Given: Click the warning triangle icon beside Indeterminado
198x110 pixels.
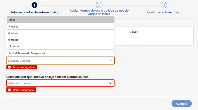Looking at the screenshot, I should pyautogui.click(x=9, y=53).
